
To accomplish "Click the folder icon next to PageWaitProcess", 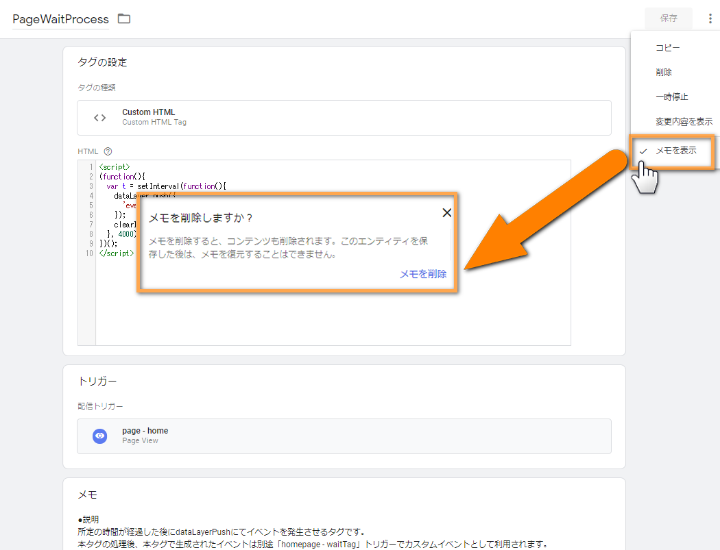I will tap(124, 18).
